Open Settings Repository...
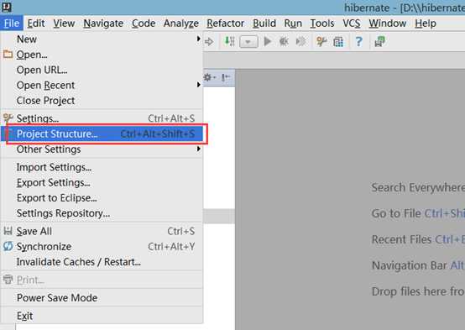The width and height of the screenshot is (465, 330). [x=102, y=213]
